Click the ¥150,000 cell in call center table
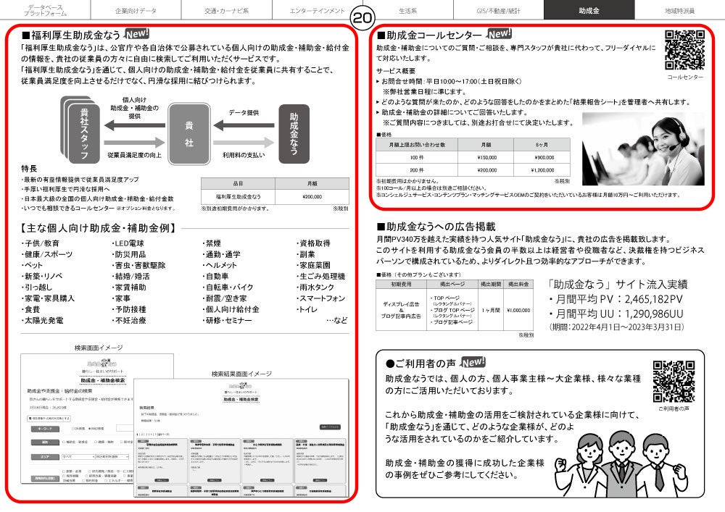The width and height of the screenshot is (725, 512). click(486, 157)
